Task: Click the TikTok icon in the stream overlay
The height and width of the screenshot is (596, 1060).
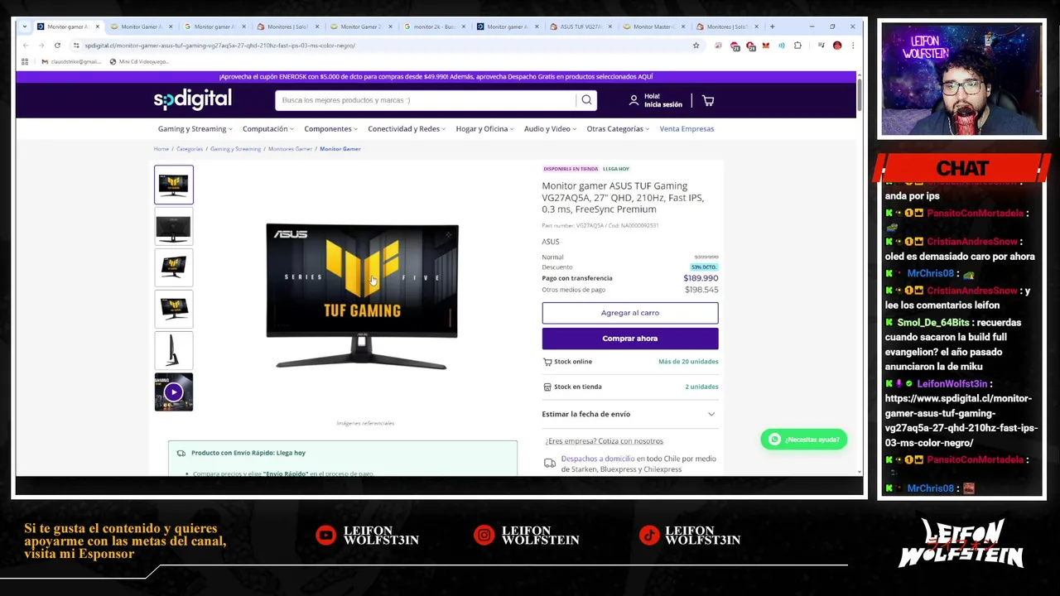Action: (x=650, y=536)
